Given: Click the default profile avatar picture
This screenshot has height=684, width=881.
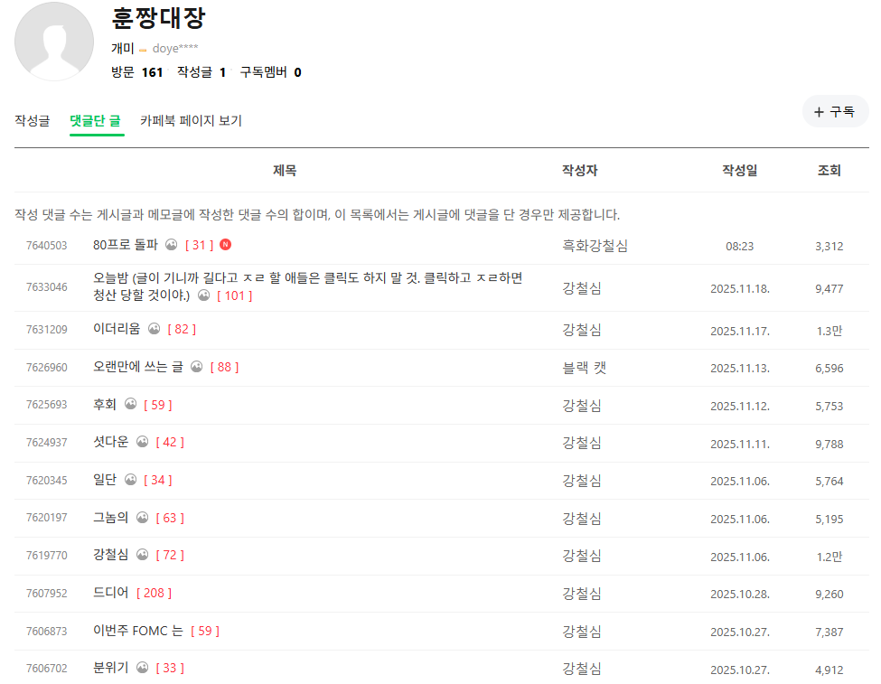Looking at the screenshot, I should pos(54,42).
